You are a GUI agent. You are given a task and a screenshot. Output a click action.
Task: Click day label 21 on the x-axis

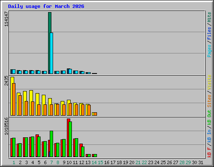coord(138,162)
